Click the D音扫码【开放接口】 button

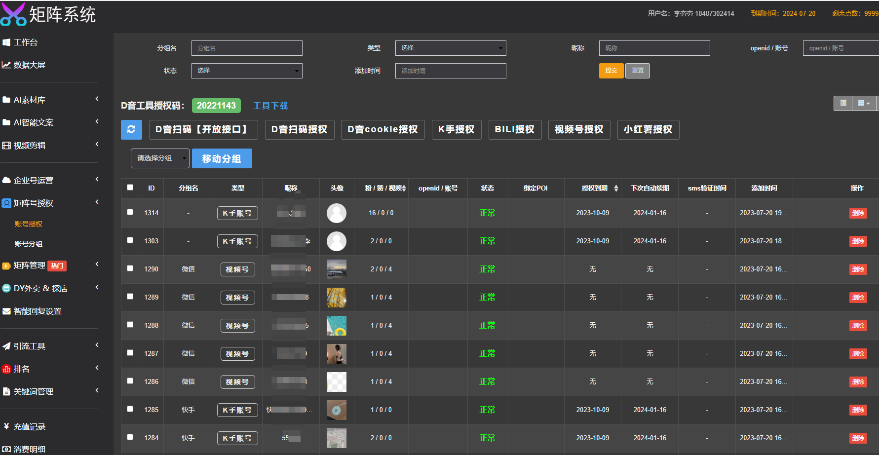pyautogui.click(x=203, y=129)
